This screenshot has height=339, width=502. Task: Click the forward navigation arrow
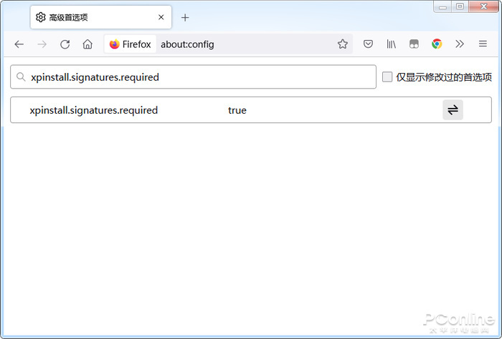pyautogui.click(x=42, y=44)
